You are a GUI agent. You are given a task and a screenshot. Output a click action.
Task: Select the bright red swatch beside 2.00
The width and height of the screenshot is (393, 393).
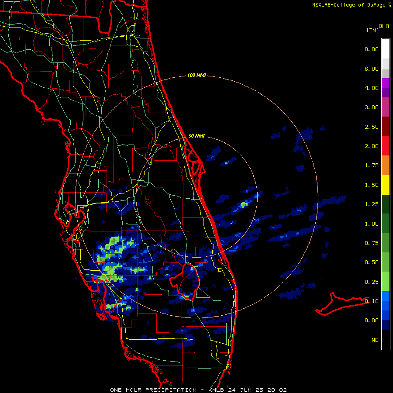coord(386,146)
